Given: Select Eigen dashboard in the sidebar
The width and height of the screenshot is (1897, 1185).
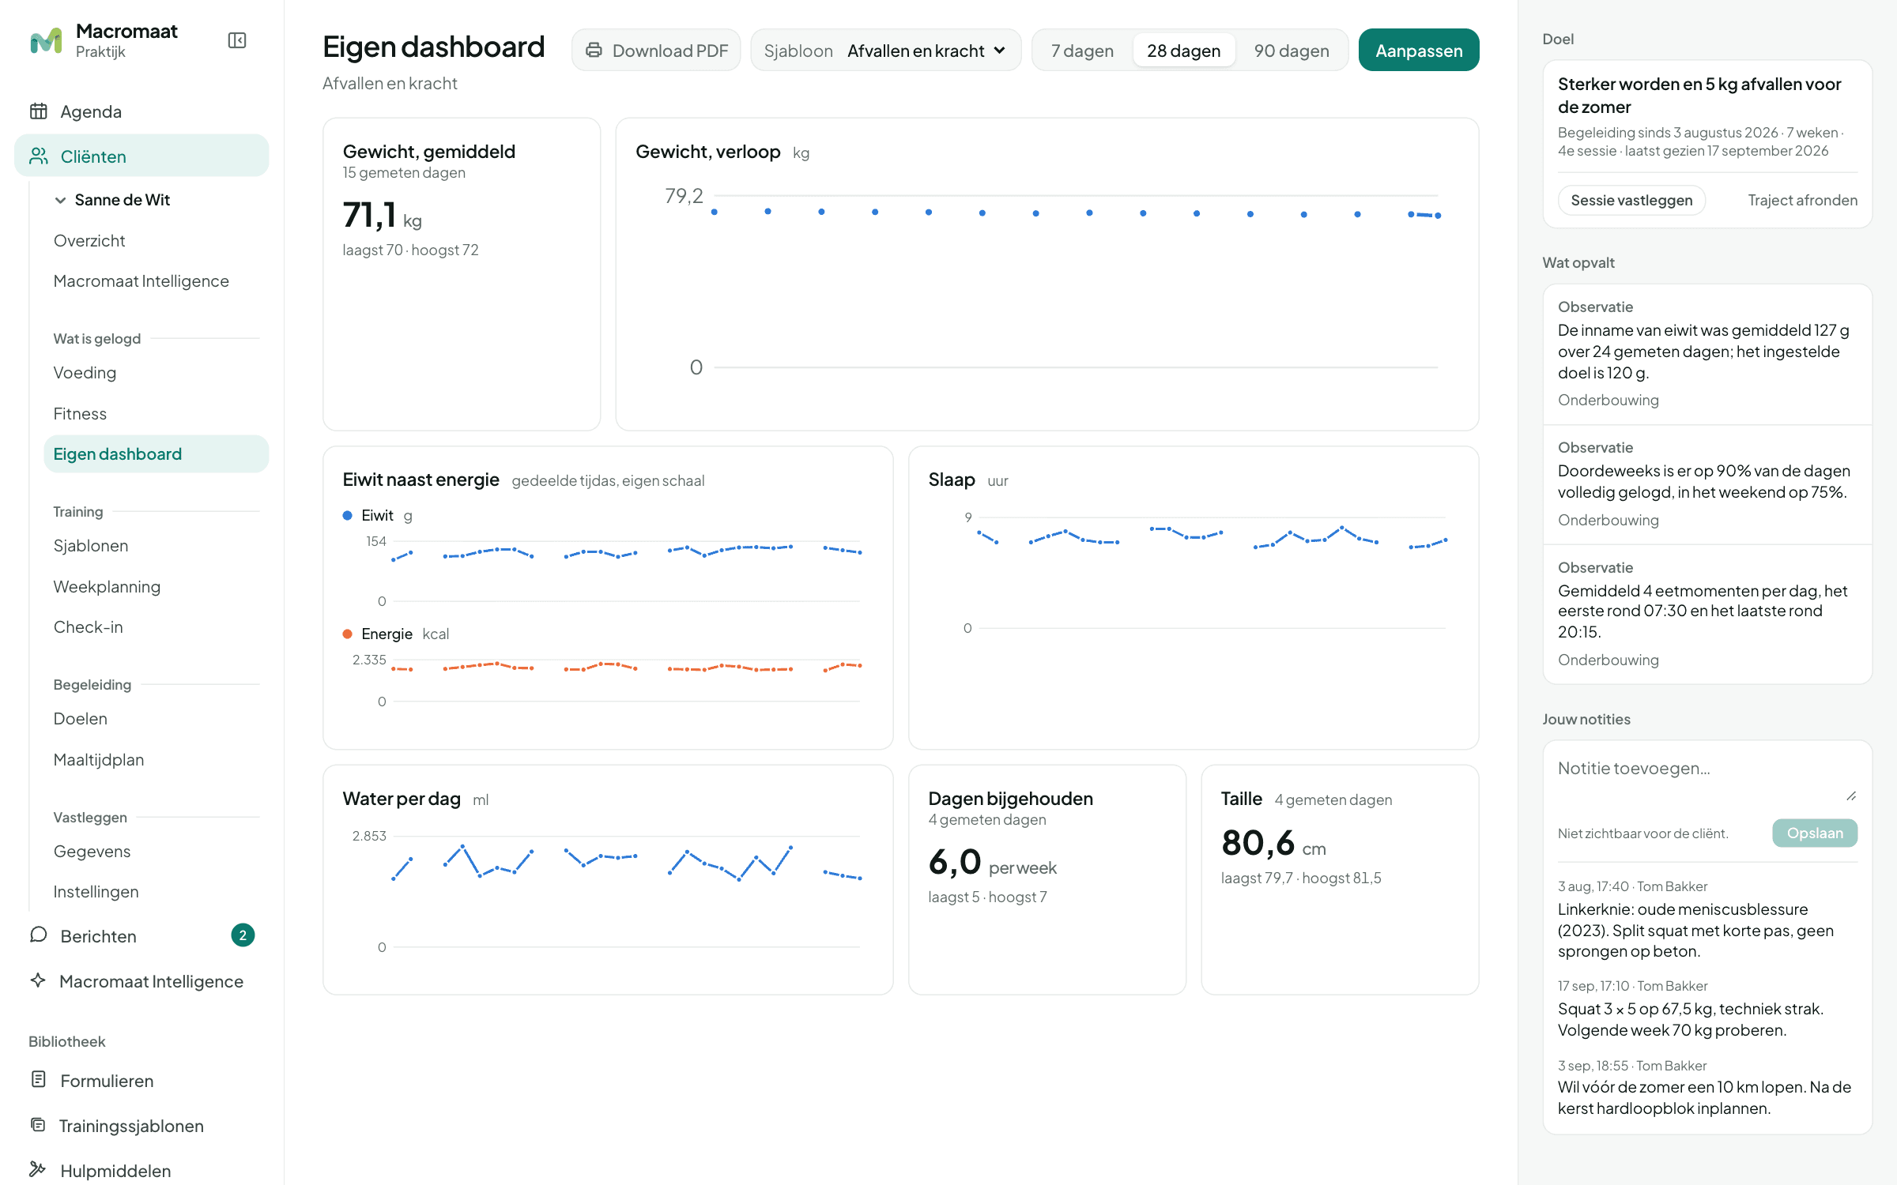Looking at the screenshot, I should [157, 454].
